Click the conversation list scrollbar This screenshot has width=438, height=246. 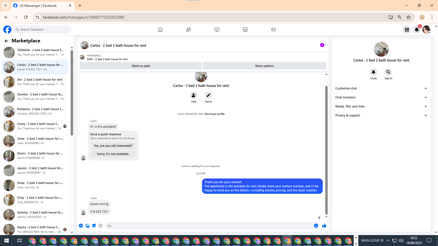pyautogui.click(x=72, y=93)
